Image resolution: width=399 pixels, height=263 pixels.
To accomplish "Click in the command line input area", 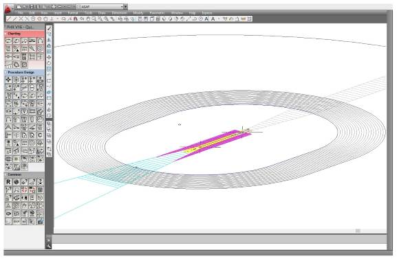I will [219, 247].
